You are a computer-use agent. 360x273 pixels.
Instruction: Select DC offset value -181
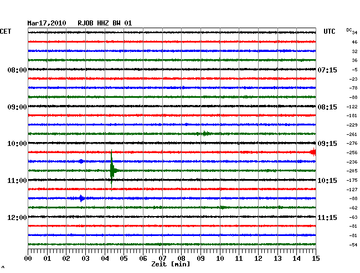[352, 116]
